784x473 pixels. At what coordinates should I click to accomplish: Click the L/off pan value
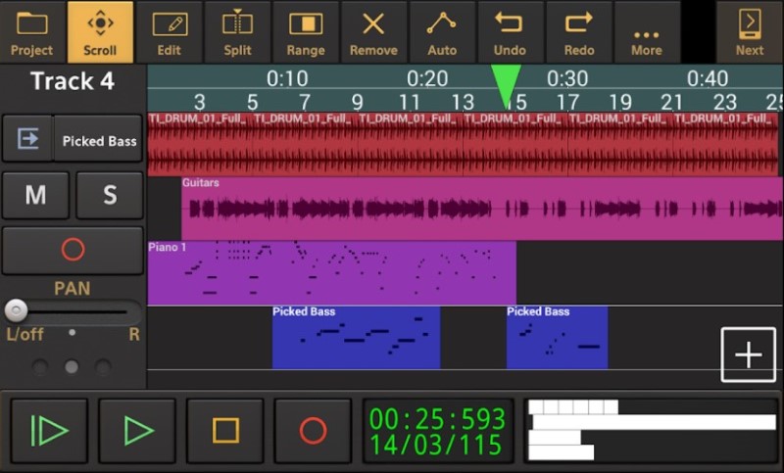tap(25, 334)
